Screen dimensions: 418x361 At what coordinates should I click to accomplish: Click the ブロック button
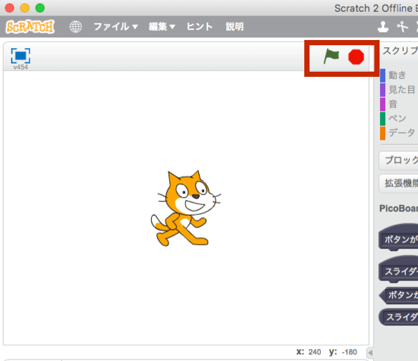click(x=399, y=161)
